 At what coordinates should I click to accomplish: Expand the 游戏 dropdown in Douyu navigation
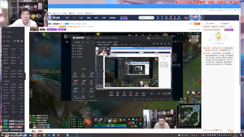pos(97,18)
